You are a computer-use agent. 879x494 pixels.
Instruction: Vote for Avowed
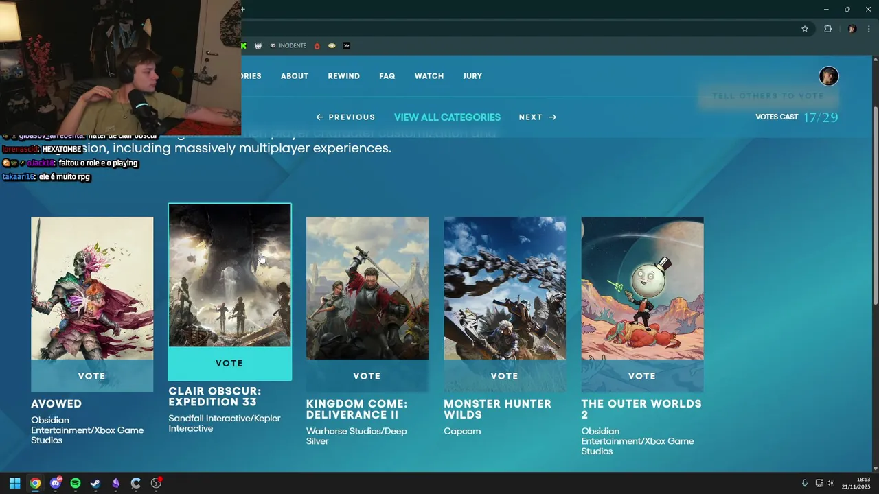[92, 376]
